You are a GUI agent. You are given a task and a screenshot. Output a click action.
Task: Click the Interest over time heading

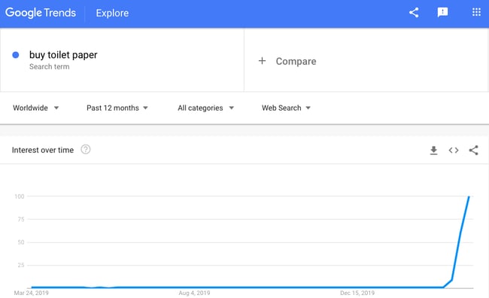coord(43,150)
